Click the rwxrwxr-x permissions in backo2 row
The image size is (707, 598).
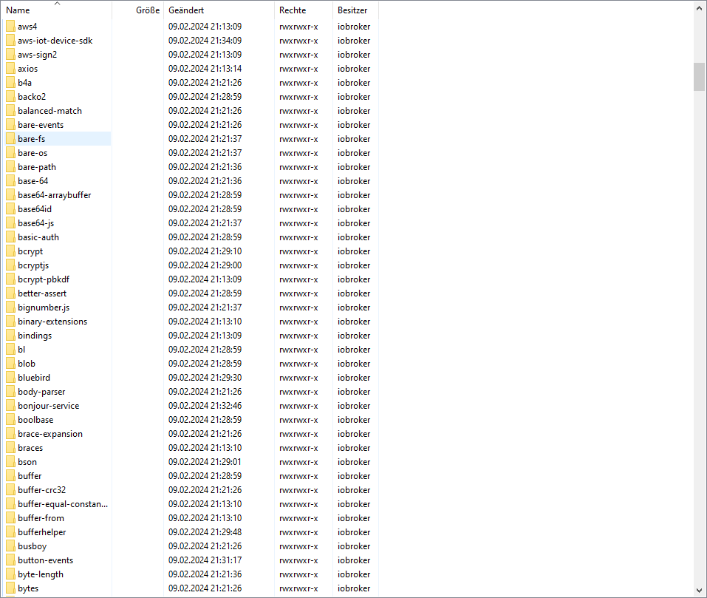[x=298, y=97]
